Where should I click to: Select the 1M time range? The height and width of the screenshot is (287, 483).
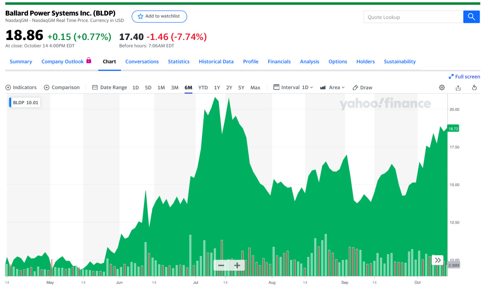(161, 87)
